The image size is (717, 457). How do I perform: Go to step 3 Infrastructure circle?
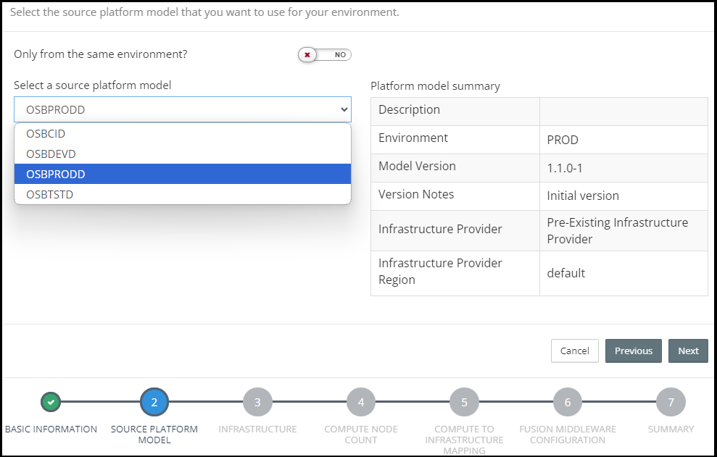[257, 402]
